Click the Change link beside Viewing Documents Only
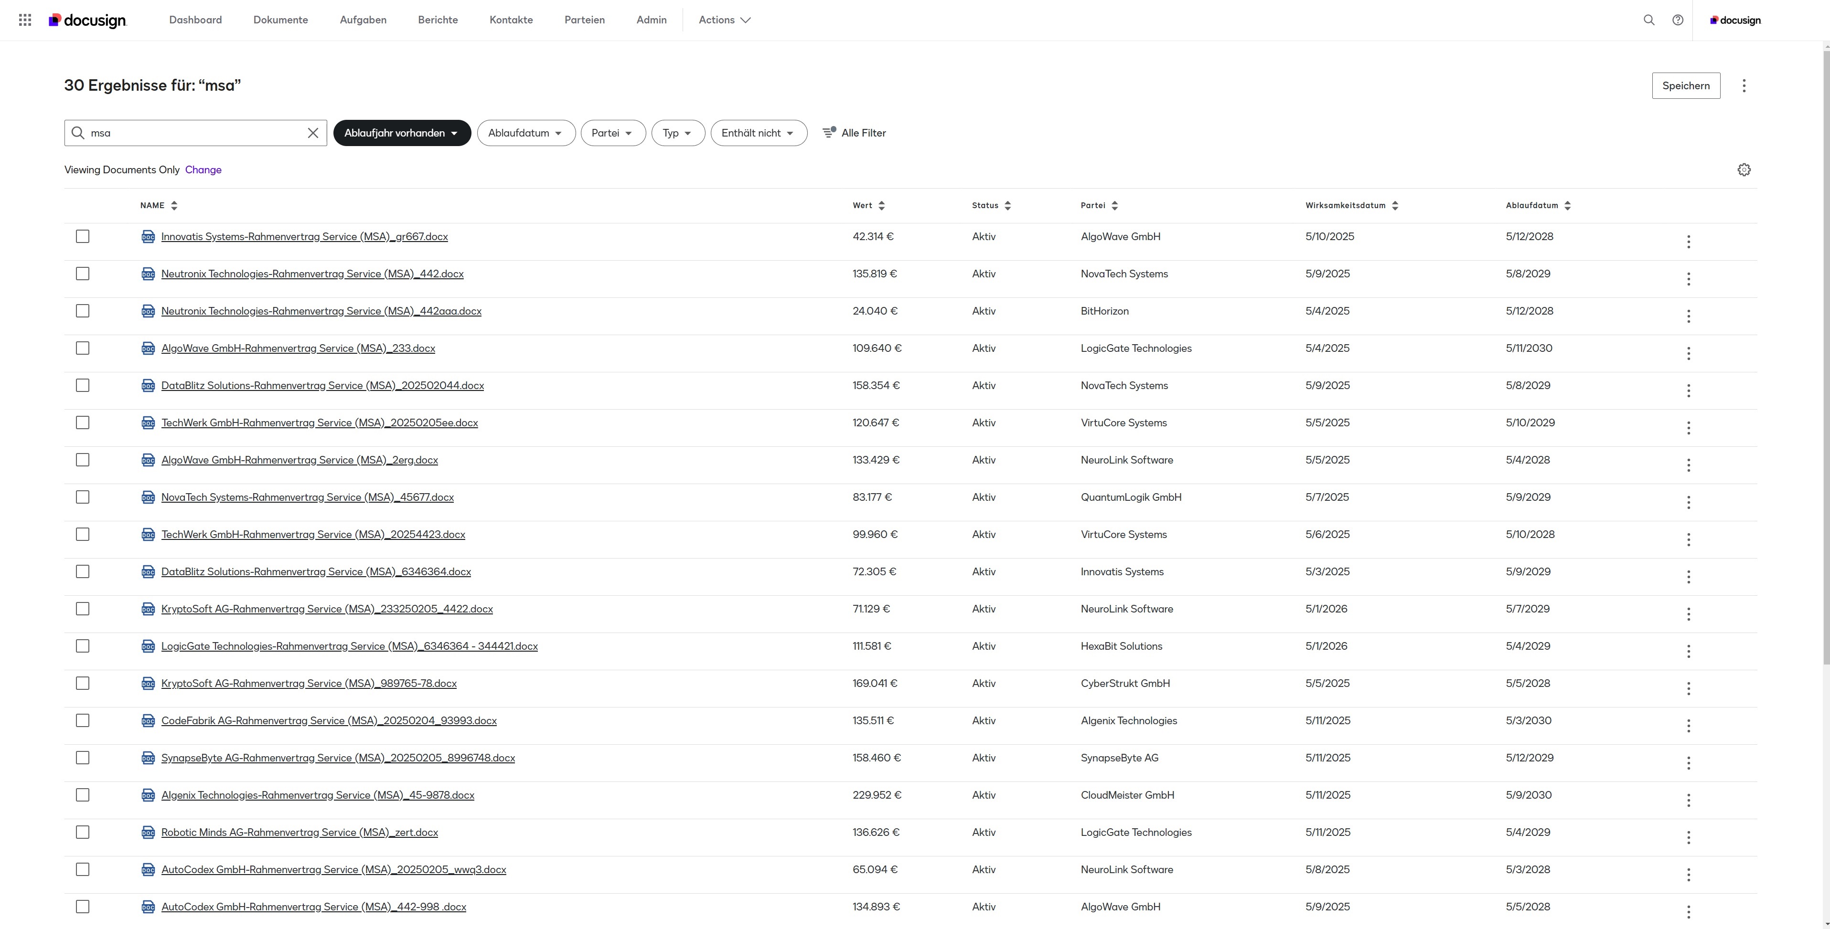 tap(203, 169)
